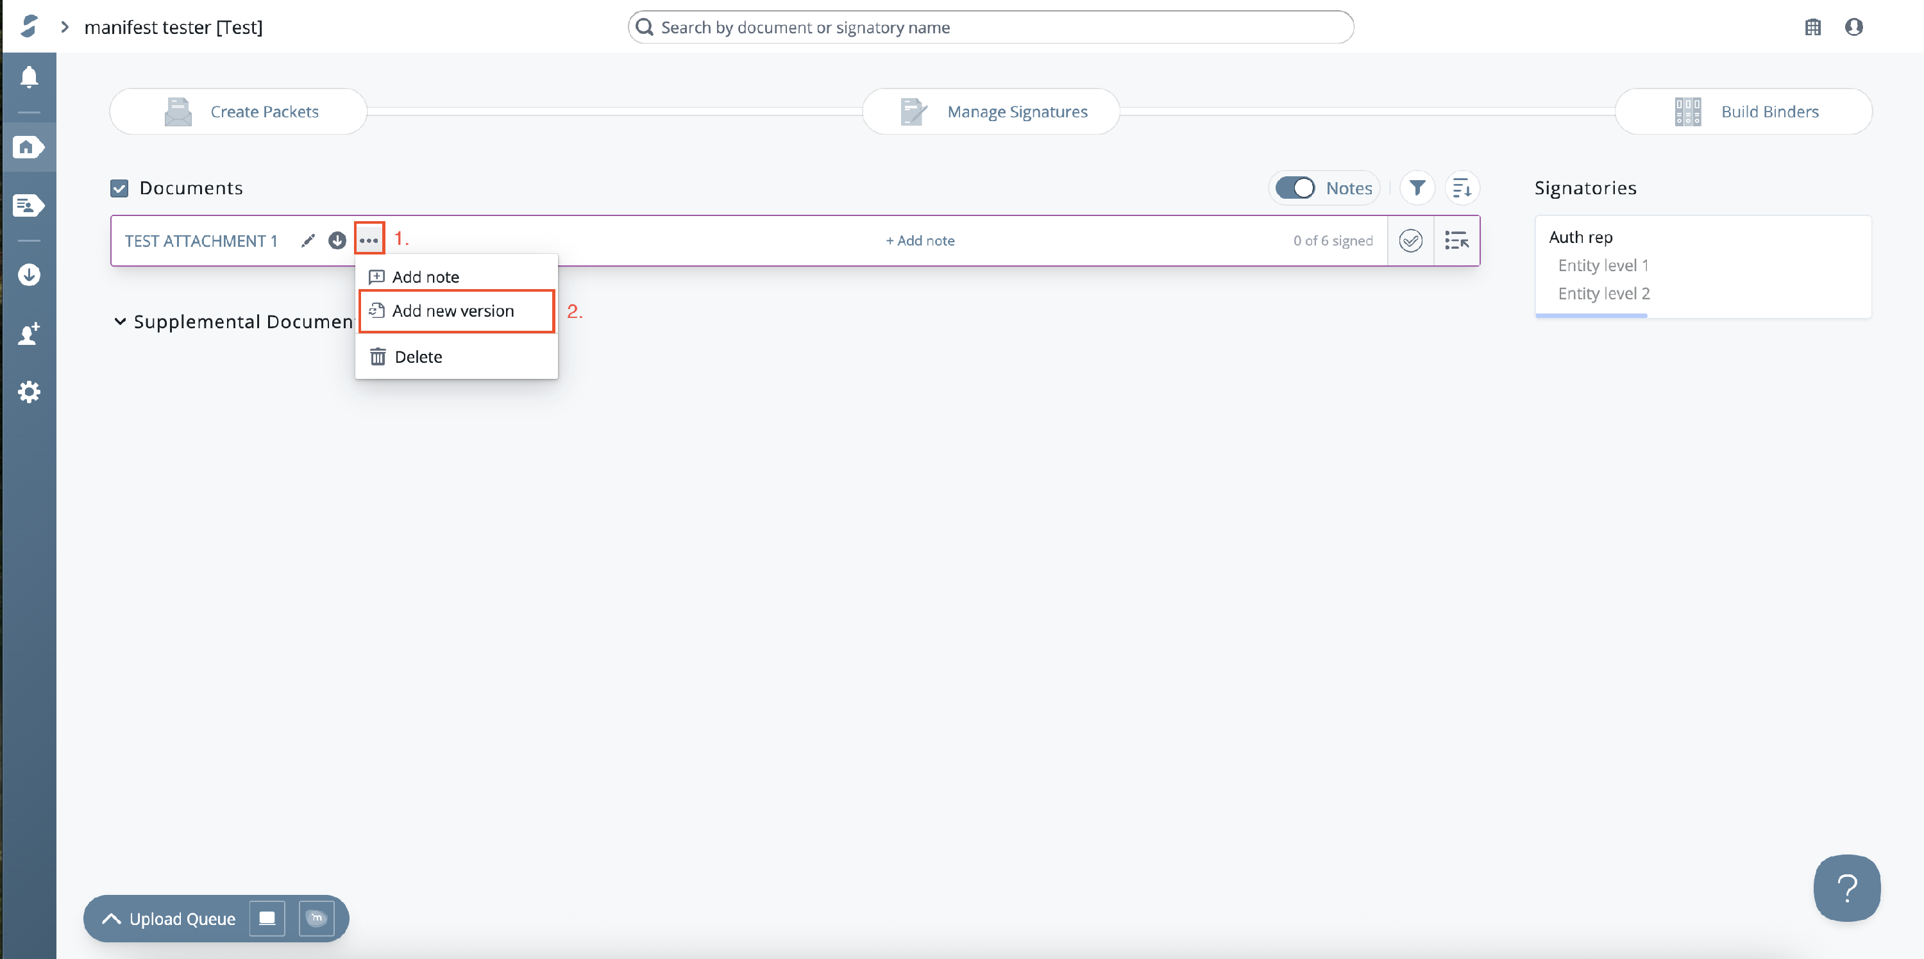Click the notifications bell icon in sidebar

29,77
